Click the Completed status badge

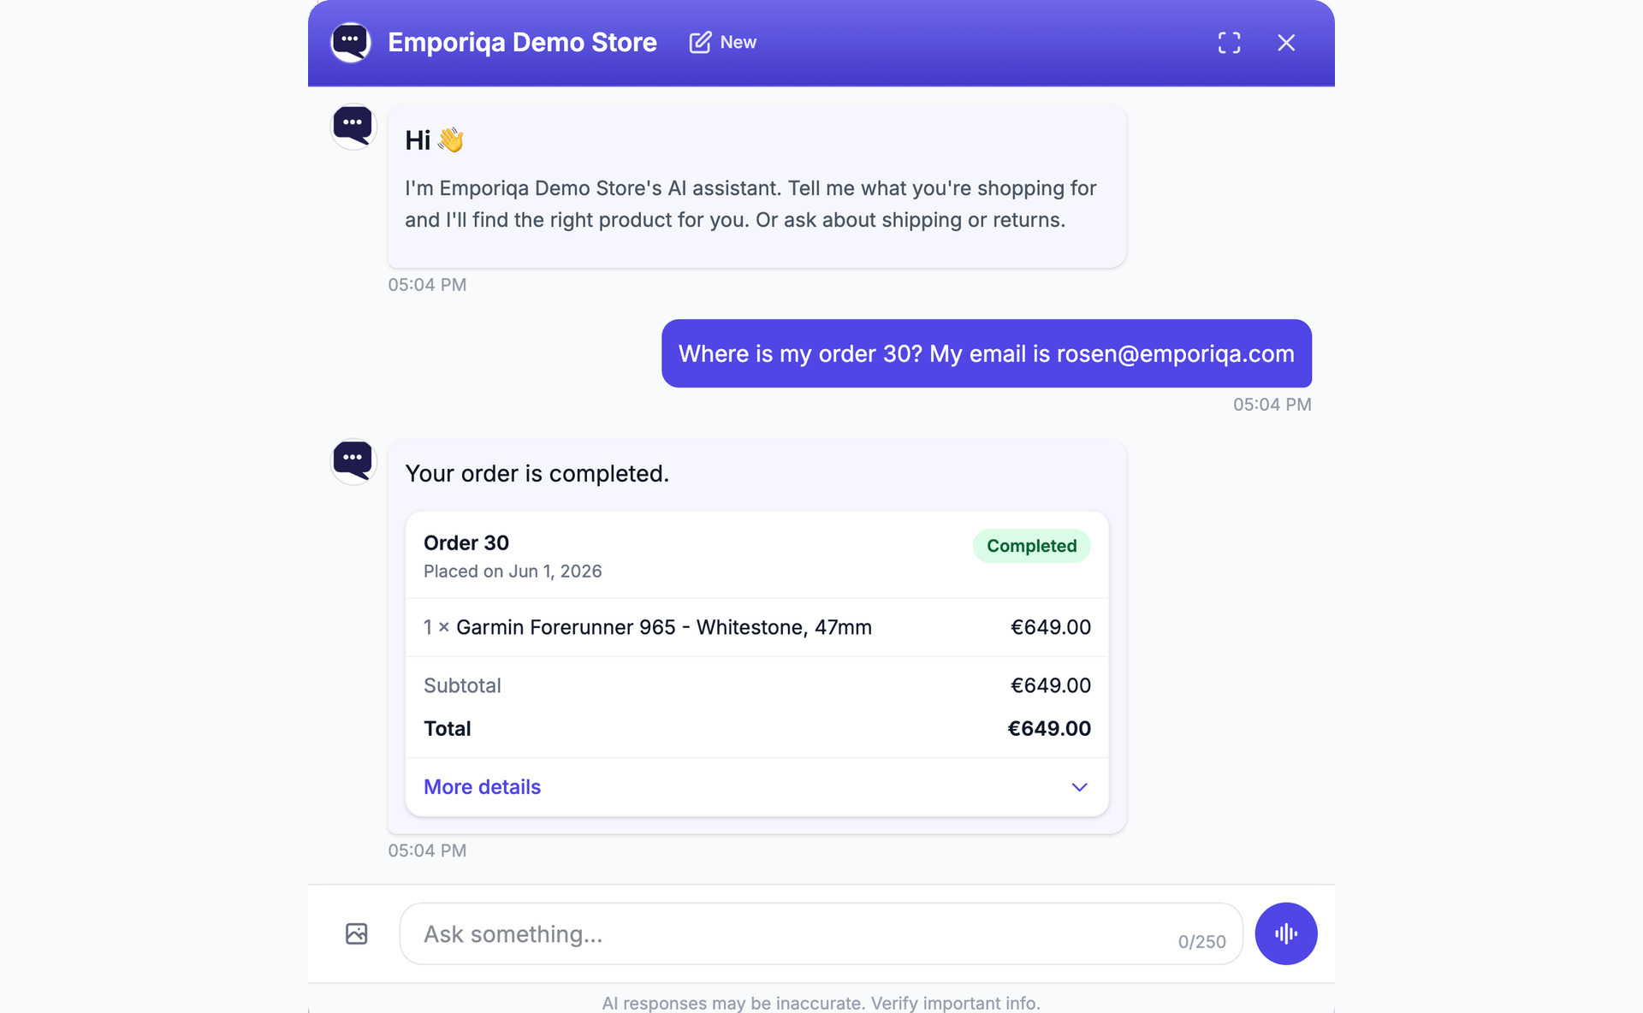(x=1031, y=546)
